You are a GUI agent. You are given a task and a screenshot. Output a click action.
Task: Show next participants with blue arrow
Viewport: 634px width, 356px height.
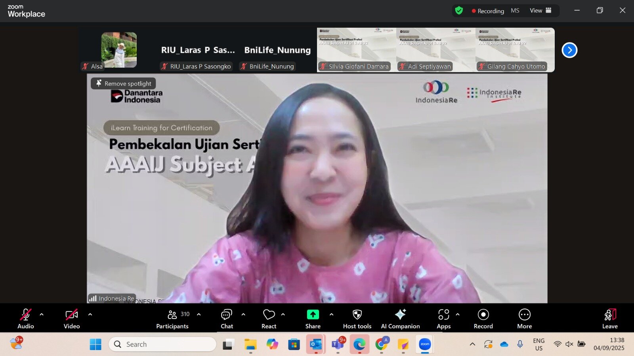(x=569, y=50)
